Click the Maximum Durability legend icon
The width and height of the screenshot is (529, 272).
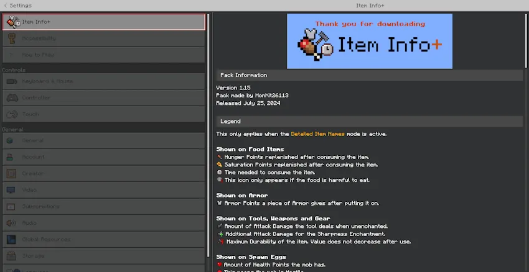pos(221,242)
